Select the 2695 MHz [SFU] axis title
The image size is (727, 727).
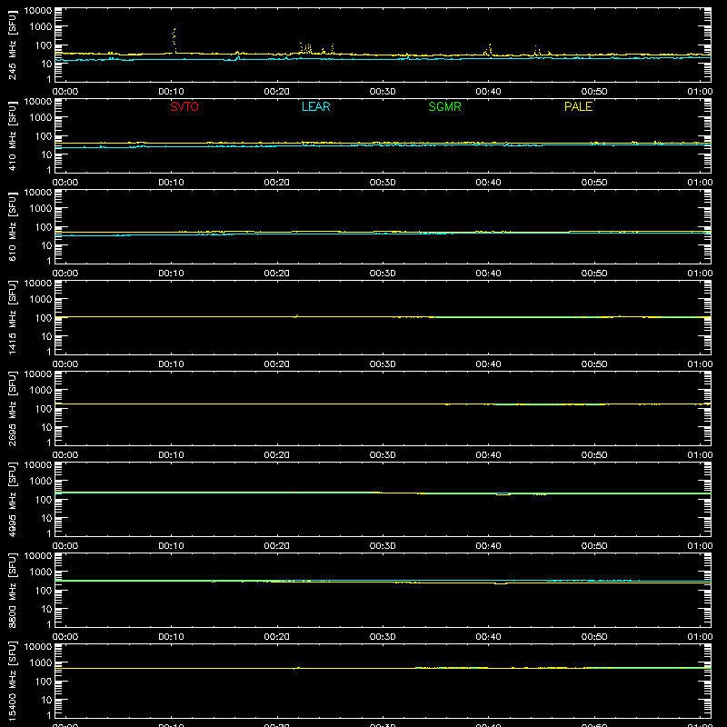click(x=12, y=408)
